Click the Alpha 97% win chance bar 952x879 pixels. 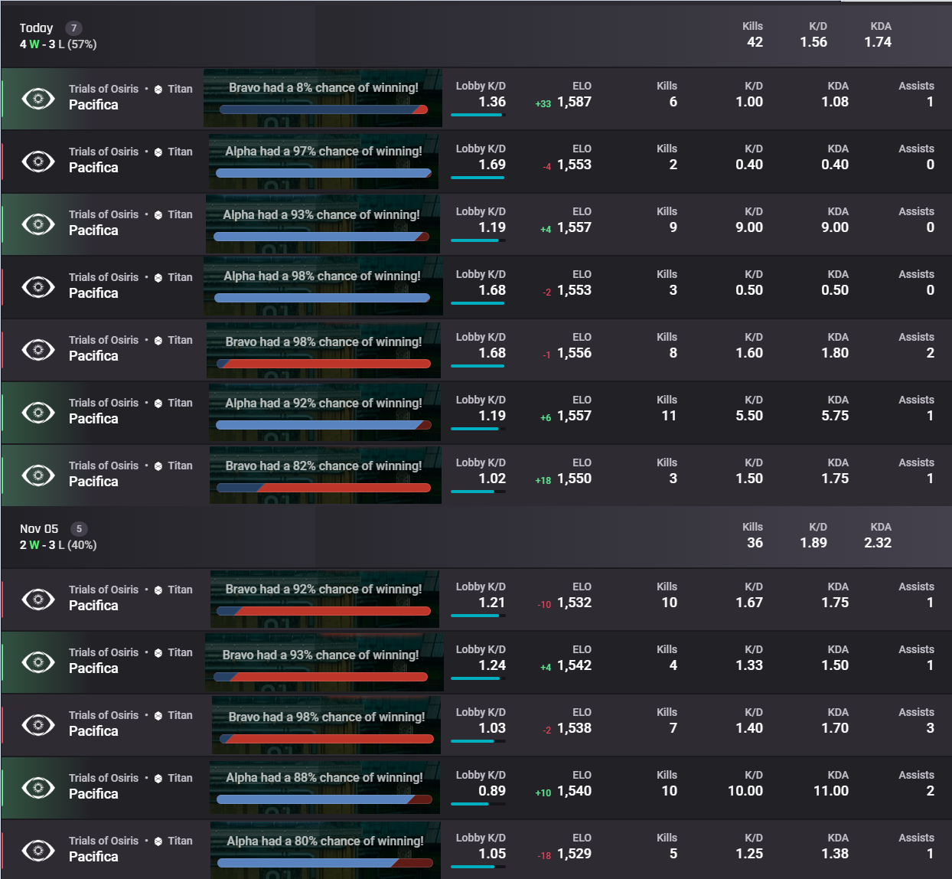coord(324,173)
